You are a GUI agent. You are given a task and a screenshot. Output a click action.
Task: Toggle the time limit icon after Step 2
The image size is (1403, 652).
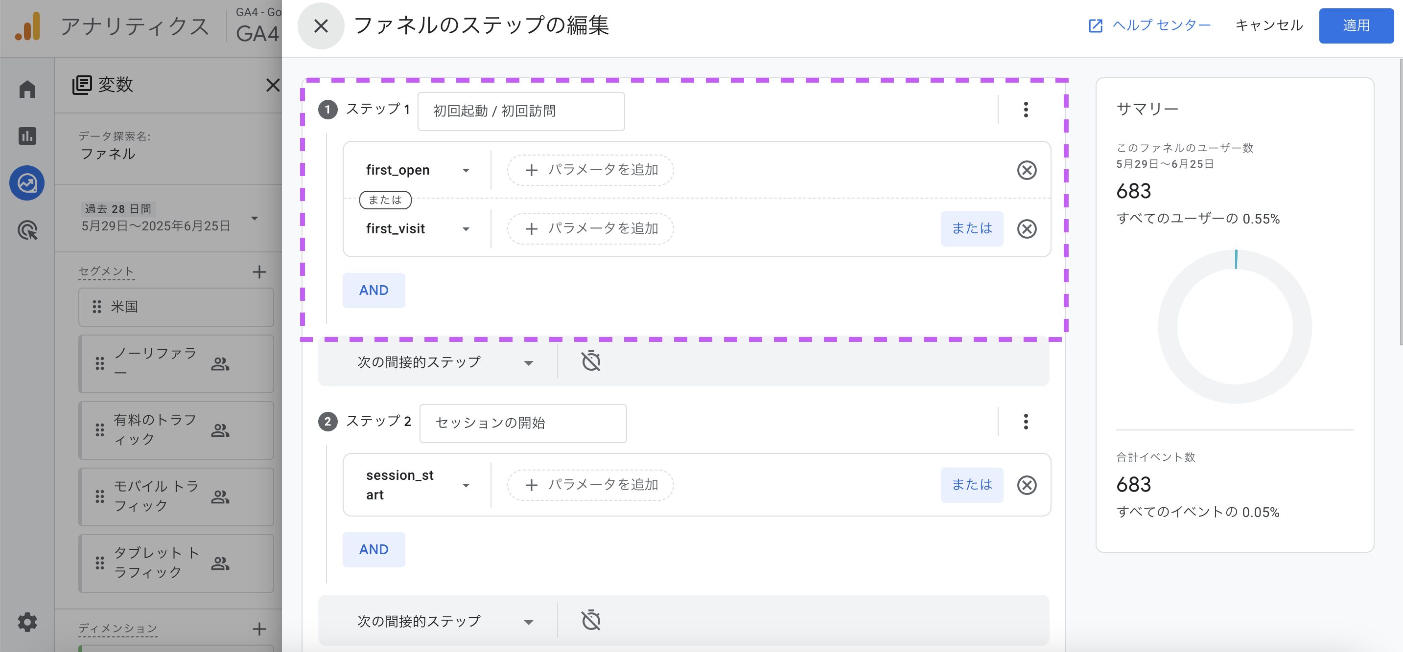click(590, 620)
